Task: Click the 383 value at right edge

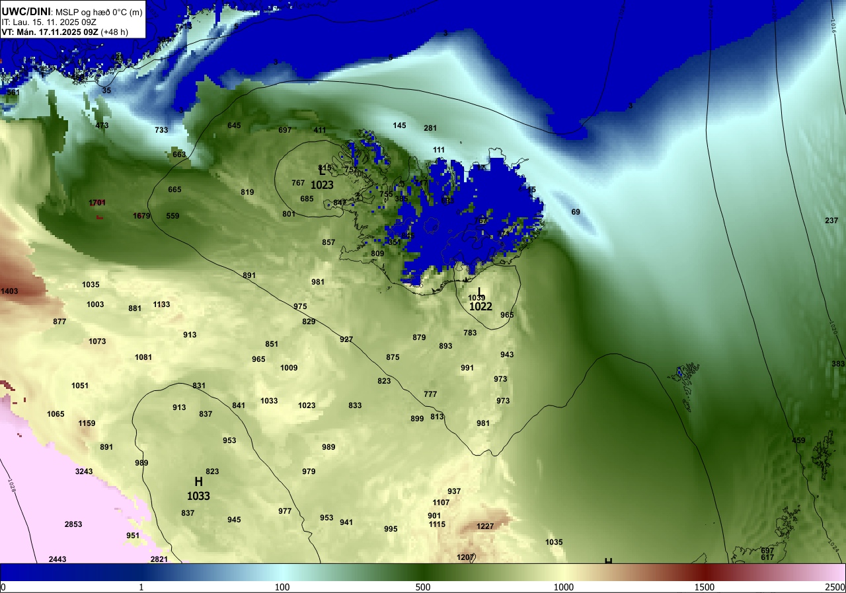Action: pyautogui.click(x=838, y=364)
